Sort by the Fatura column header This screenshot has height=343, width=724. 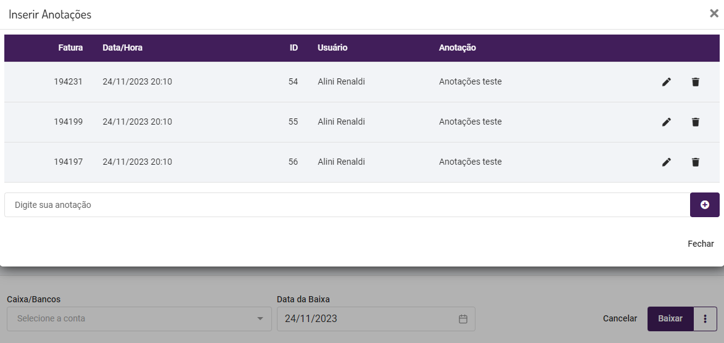click(x=70, y=48)
